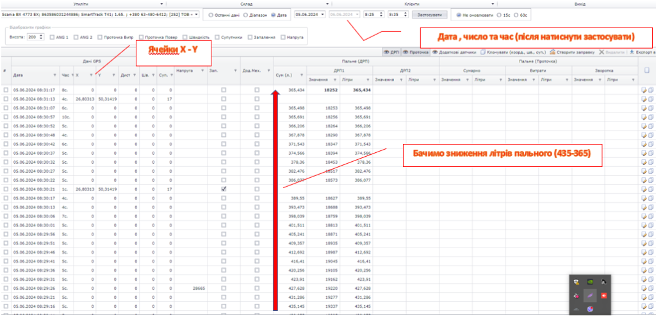Select the Останні дані radio button
This screenshot has height=316, width=656.
(210, 15)
